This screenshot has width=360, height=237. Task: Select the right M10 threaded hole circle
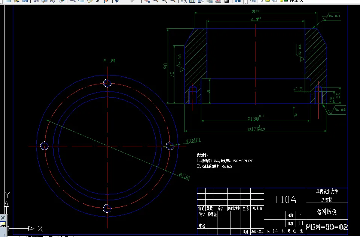coord(170,146)
